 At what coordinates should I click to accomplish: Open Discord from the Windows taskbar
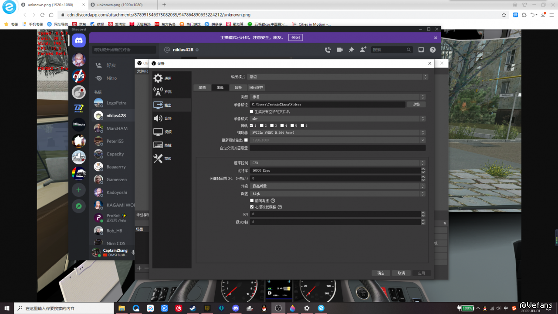[236, 308]
